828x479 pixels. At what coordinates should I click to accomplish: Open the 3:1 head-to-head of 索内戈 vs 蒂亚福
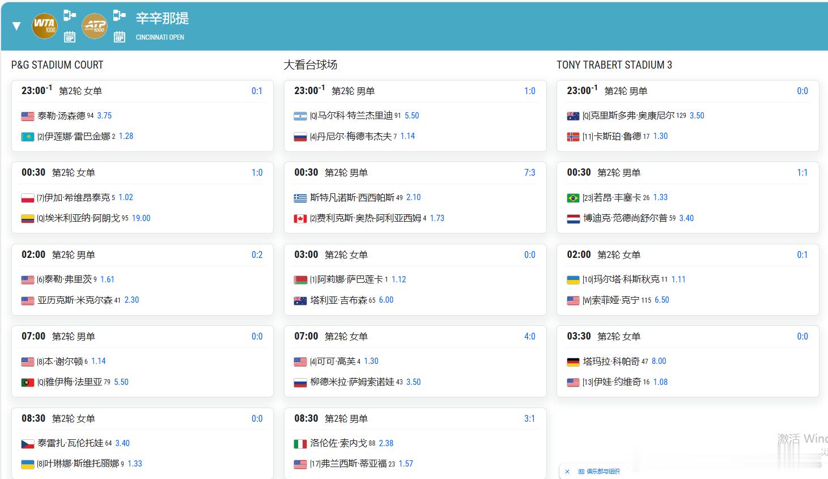tap(529, 419)
